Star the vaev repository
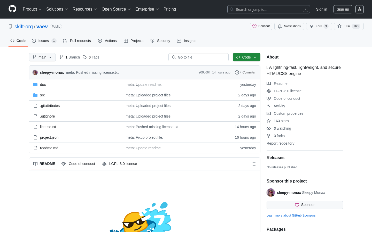The height and width of the screenshot is (232, 372). tap(349, 26)
